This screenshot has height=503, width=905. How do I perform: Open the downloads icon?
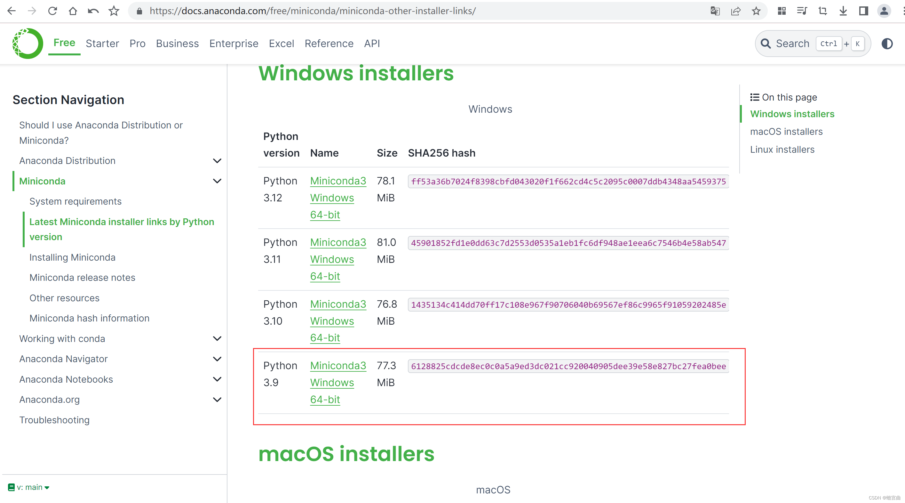tap(843, 11)
